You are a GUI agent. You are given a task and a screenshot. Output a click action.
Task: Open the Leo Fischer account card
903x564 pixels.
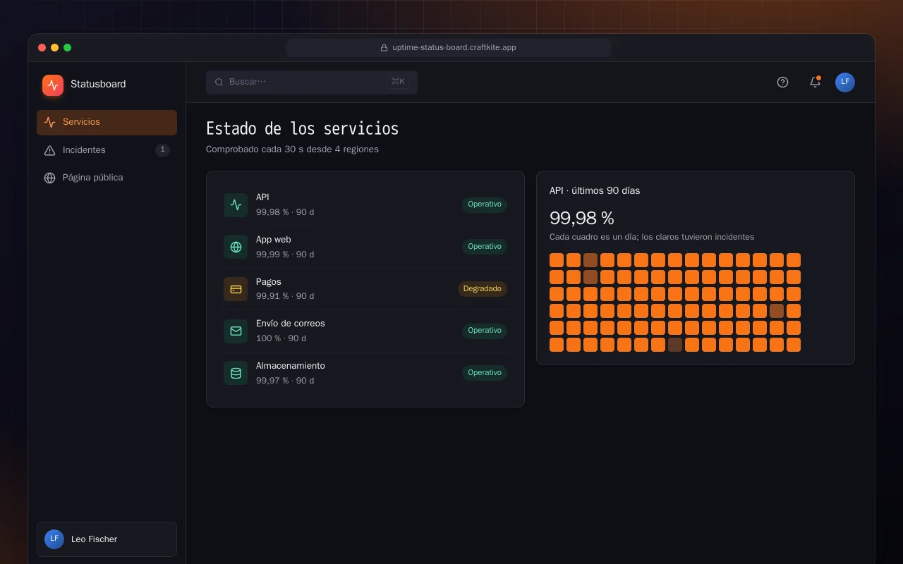(107, 539)
